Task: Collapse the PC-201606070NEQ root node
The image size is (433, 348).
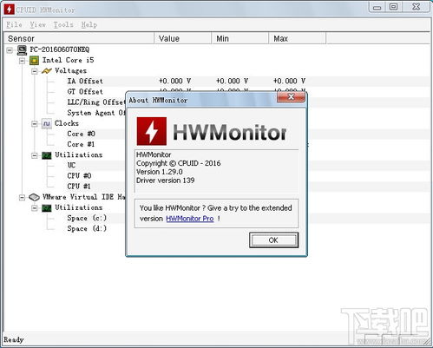Action: pyautogui.click(x=10, y=50)
